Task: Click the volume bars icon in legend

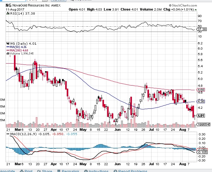Action: (8, 54)
